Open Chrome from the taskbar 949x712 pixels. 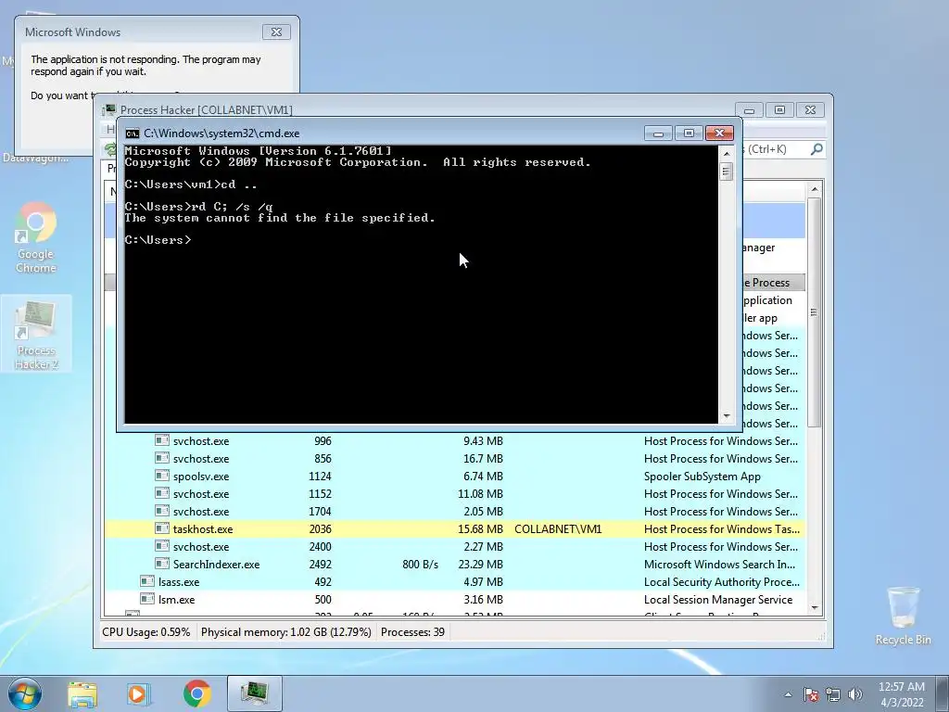[197, 693]
